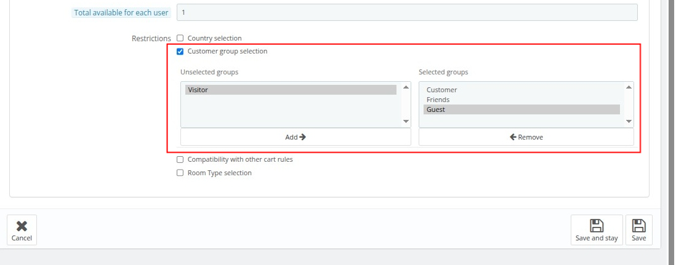Uncheck Customer group selection checkbox
Image resolution: width=676 pixels, height=265 pixels.
tap(180, 52)
